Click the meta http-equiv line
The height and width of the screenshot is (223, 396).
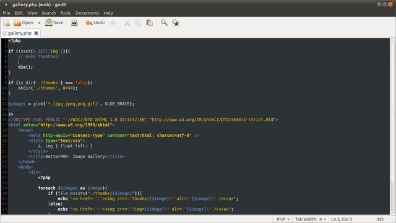113,136
